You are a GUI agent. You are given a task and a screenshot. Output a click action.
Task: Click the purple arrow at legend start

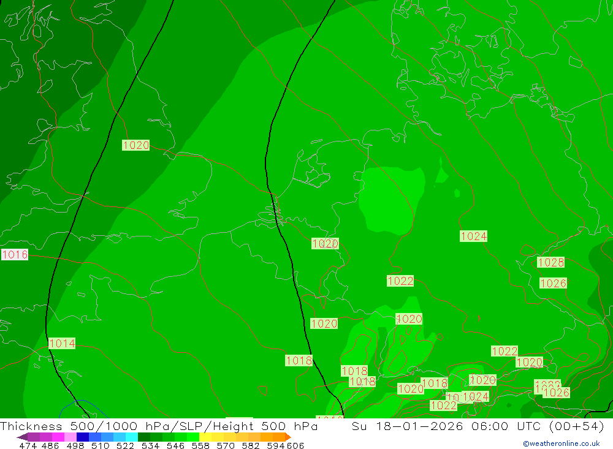[x=22, y=437]
